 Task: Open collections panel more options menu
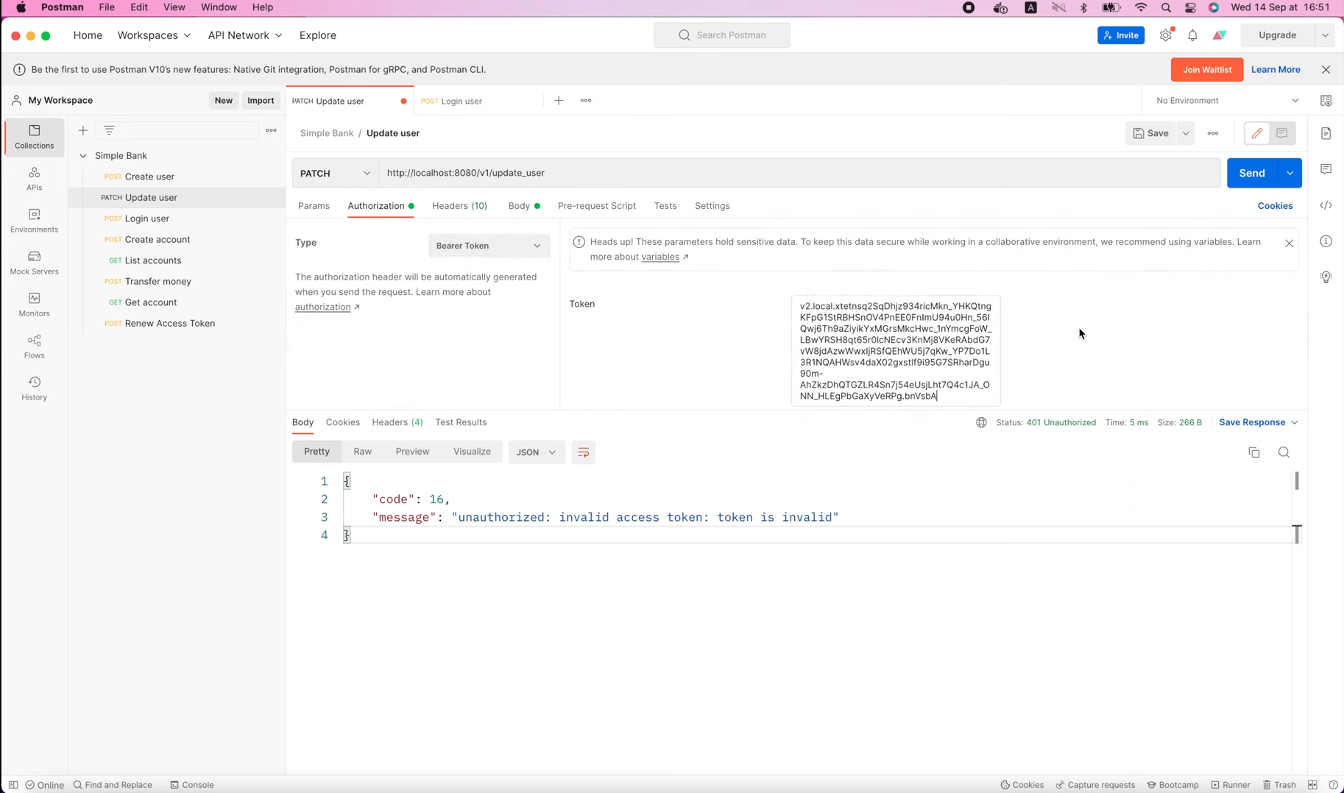[x=271, y=130]
